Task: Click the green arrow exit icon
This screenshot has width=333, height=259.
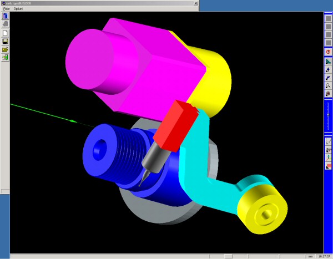Action: click(x=5, y=58)
